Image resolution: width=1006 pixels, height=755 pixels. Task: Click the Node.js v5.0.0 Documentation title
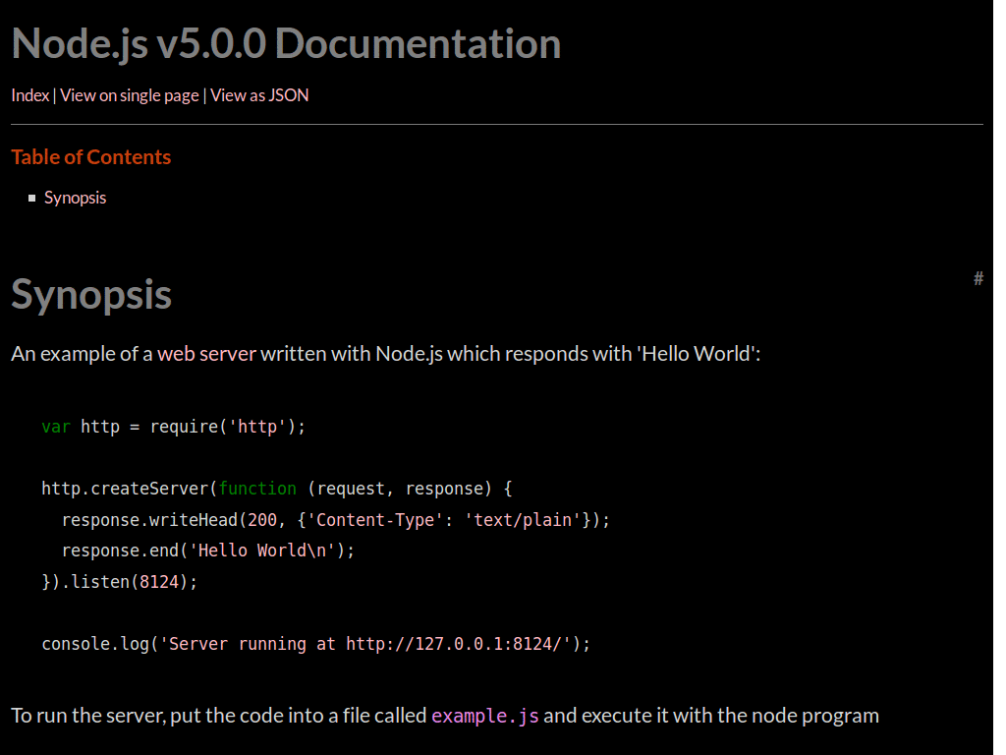click(286, 43)
